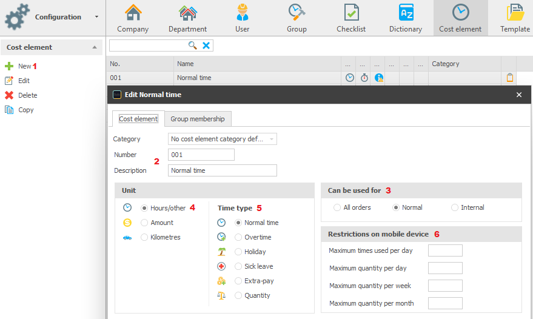This screenshot has height=319, width=533.
Task: Clear the search with the blue X
Action: (206, 45)
